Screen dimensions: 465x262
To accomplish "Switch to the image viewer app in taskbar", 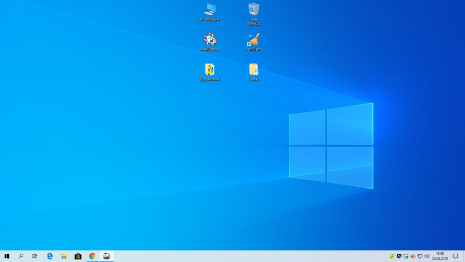I will pyautogui.click(x=106, y=256).
